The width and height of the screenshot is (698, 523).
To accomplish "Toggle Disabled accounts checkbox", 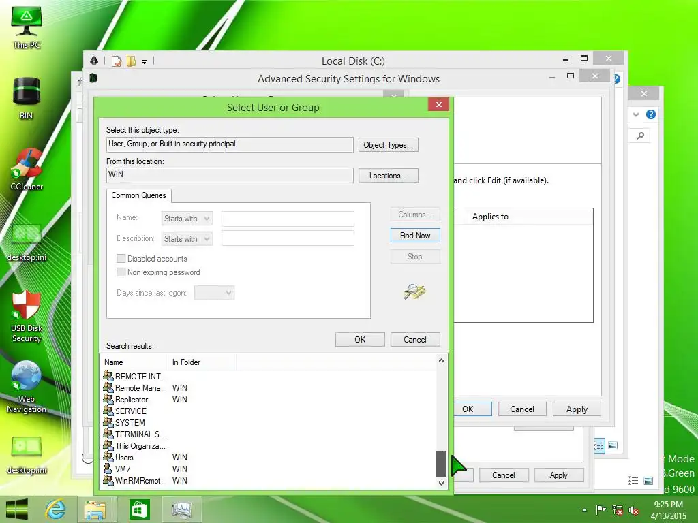I will (x=121, y=258).
